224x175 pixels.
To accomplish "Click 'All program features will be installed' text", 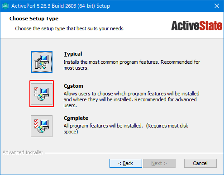I will (x=103, y=126).
